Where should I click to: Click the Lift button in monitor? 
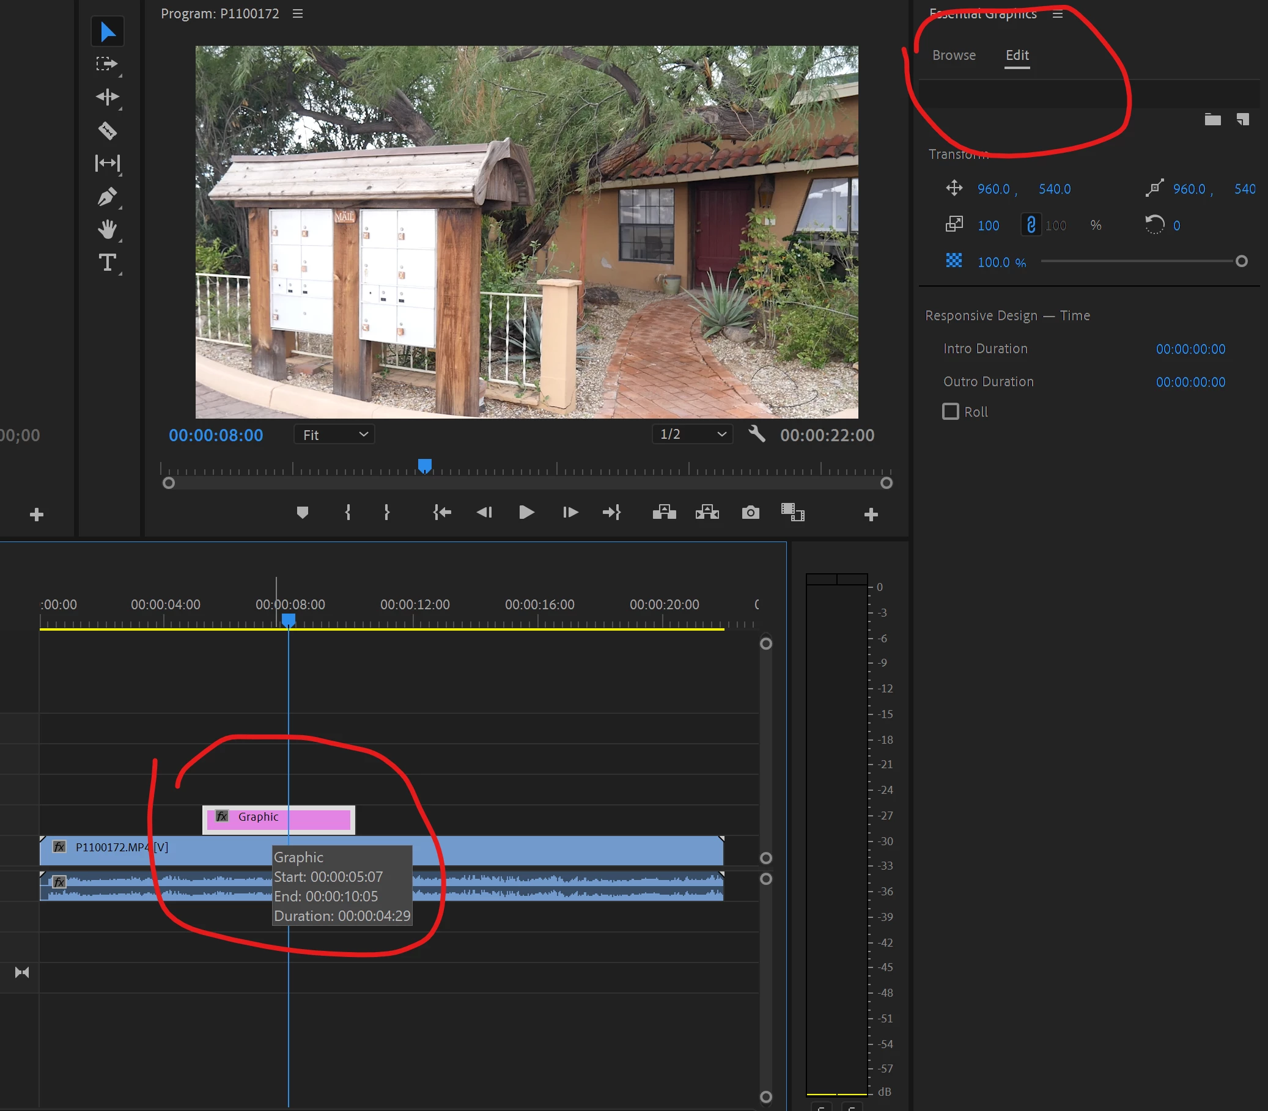tap(664, 513)
